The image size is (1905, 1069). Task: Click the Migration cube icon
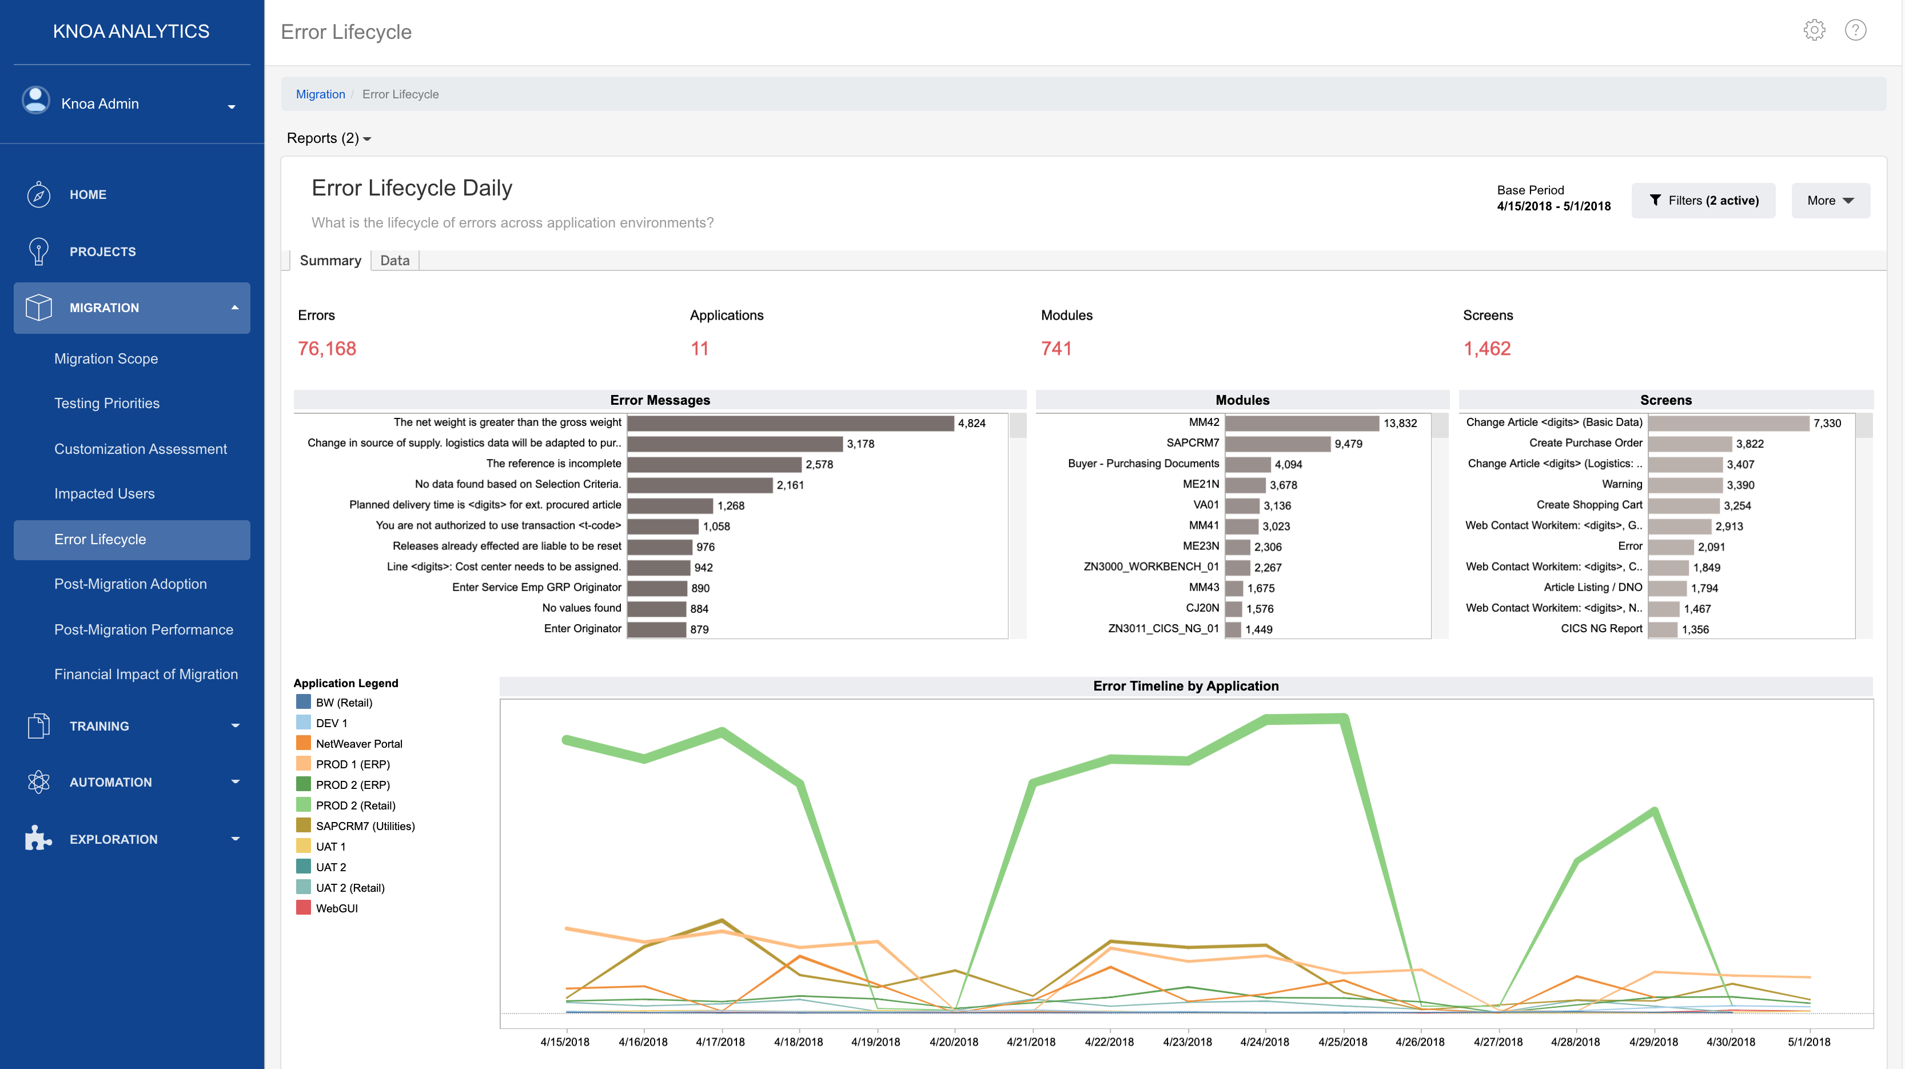[x=38, y=308]
